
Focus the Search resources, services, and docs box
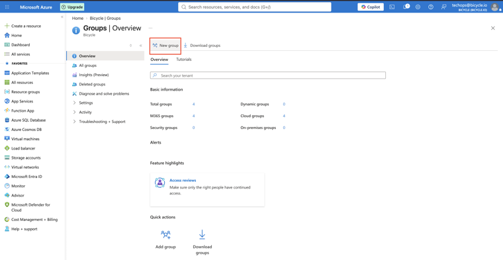pyautogui.click(x=255, y=7)
